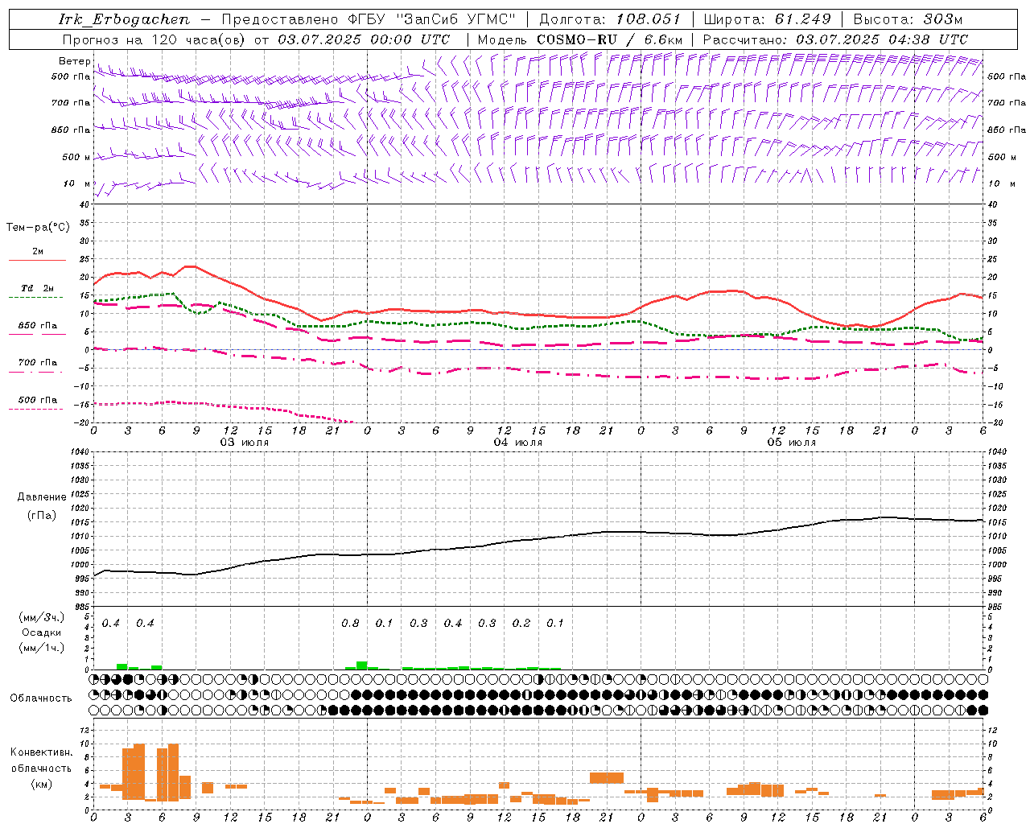This screenshot has width=1030, height=824.
Task: Click the computed time 04:38 UTC
Action: (929, 39)
